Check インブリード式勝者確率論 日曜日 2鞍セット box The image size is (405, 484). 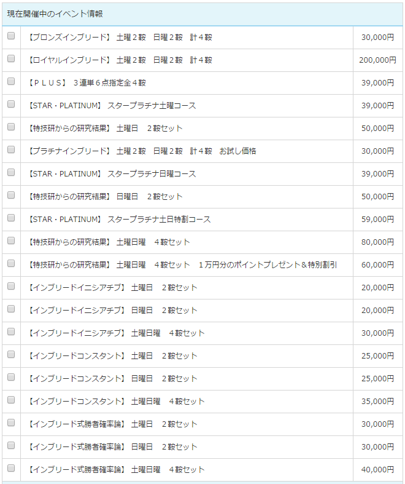11,445
